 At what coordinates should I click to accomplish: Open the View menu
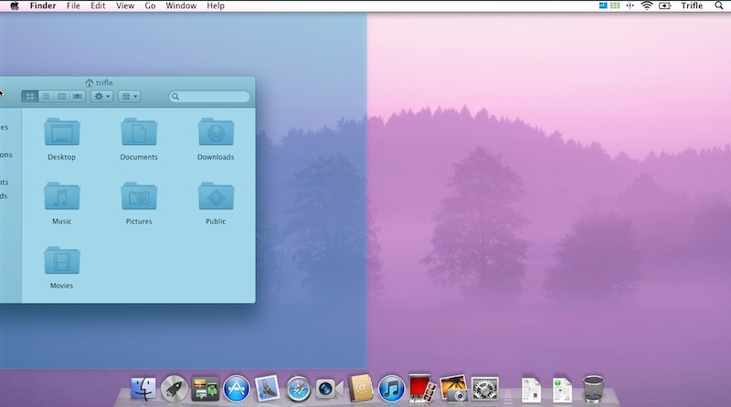point(125,5)
